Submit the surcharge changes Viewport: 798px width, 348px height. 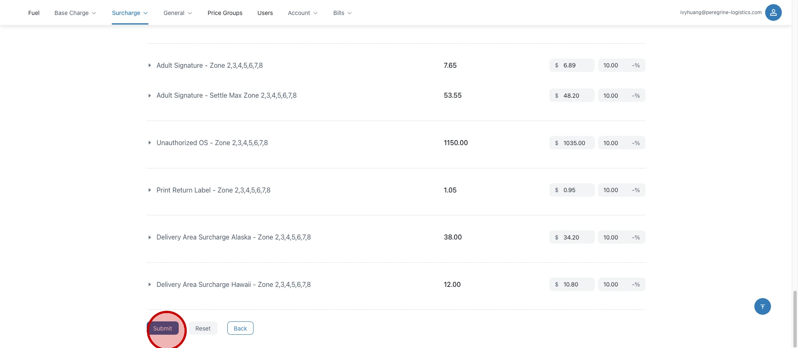[163, 328]
